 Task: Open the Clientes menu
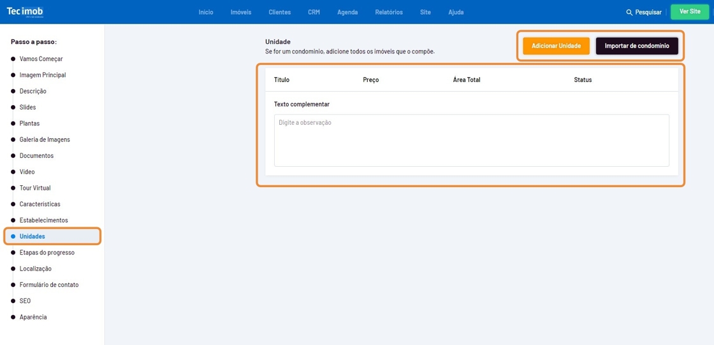pos(279,12)
